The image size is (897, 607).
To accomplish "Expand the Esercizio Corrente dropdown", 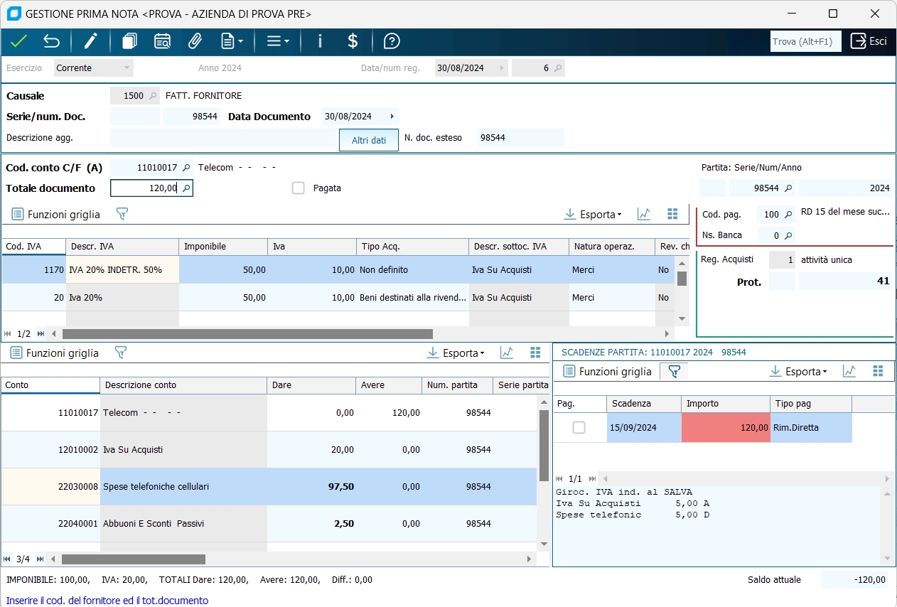I will tap(127, 68).
